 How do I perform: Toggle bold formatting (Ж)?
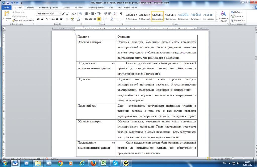click(x=38, y=19)
